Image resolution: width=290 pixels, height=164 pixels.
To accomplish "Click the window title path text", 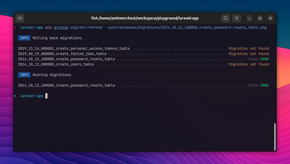I will 145,18.
